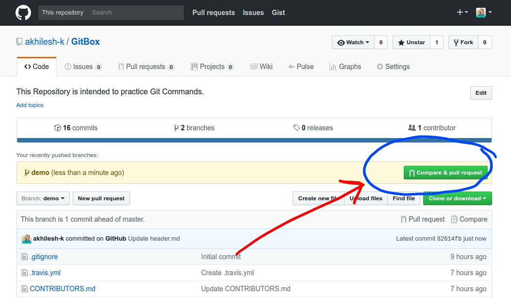Select the Code tab
Image resolution: width=511 pixels, height=298 pixels.
(36, 67)
